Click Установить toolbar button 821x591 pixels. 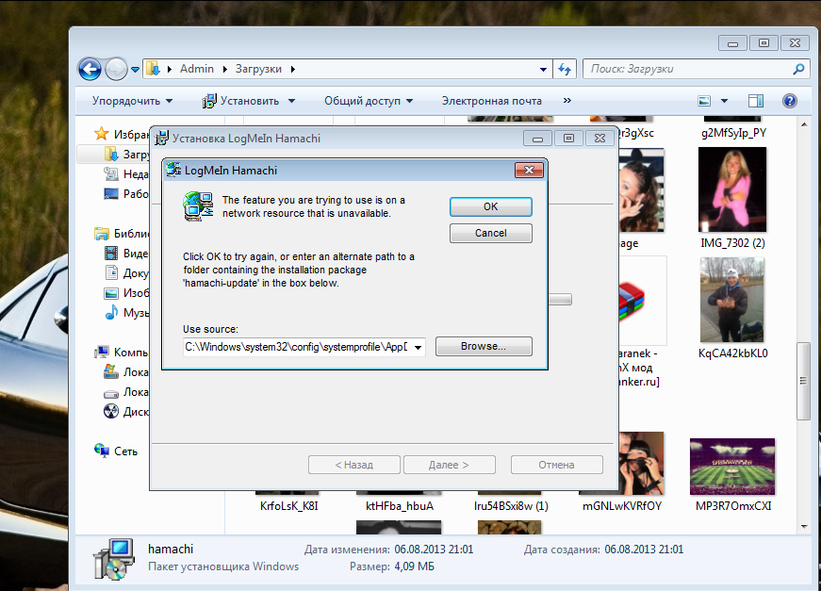tap(241, 101)
